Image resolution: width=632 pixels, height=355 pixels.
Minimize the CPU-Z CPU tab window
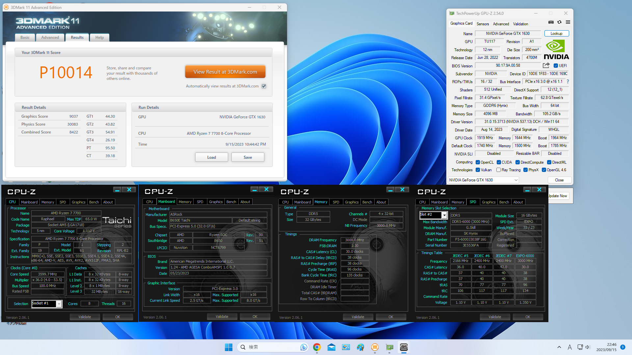(117, 190)
